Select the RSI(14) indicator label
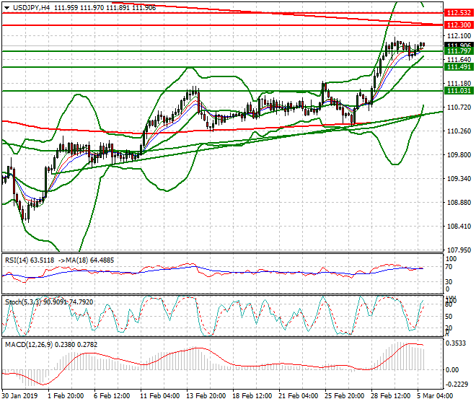This screenshot has height=404, width=476. click(17, 260)
